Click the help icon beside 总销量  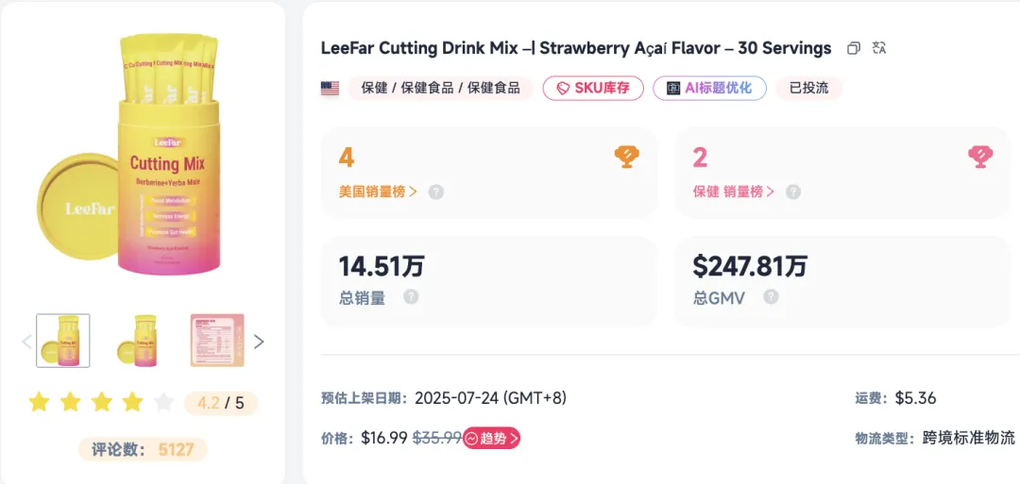[411, 297]
